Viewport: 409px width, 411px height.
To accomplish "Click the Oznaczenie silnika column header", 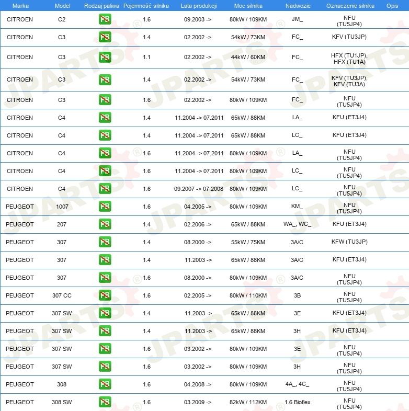I will (x=350, y=6).
